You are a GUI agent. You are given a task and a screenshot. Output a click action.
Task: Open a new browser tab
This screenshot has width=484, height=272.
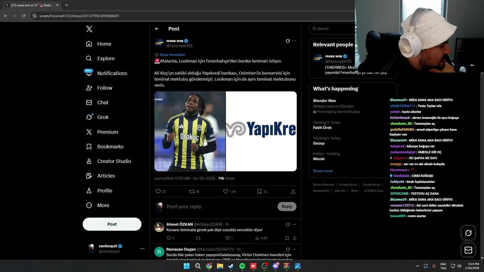(x=67, y=5)
